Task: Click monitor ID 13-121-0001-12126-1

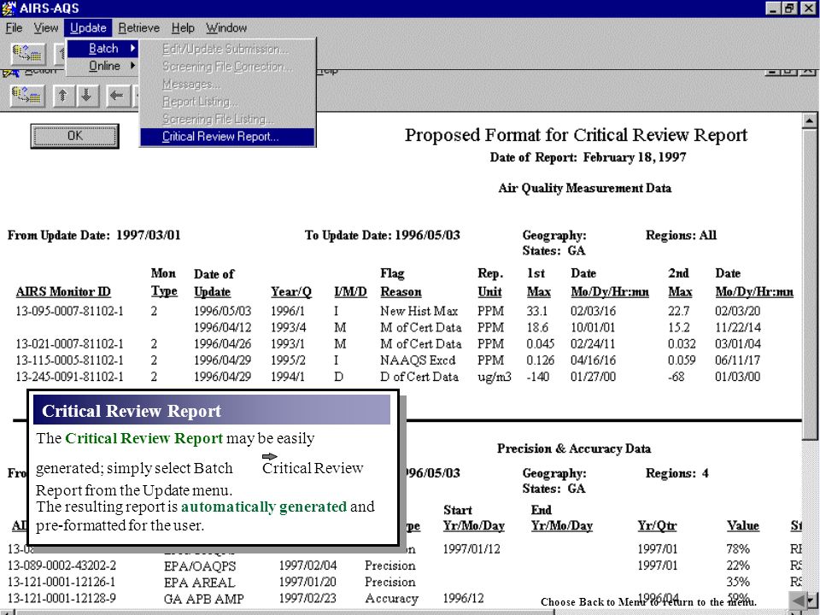Action: pos(61,582)
